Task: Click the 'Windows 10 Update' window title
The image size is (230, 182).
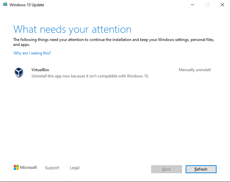Action: click(x=27, y=5)
